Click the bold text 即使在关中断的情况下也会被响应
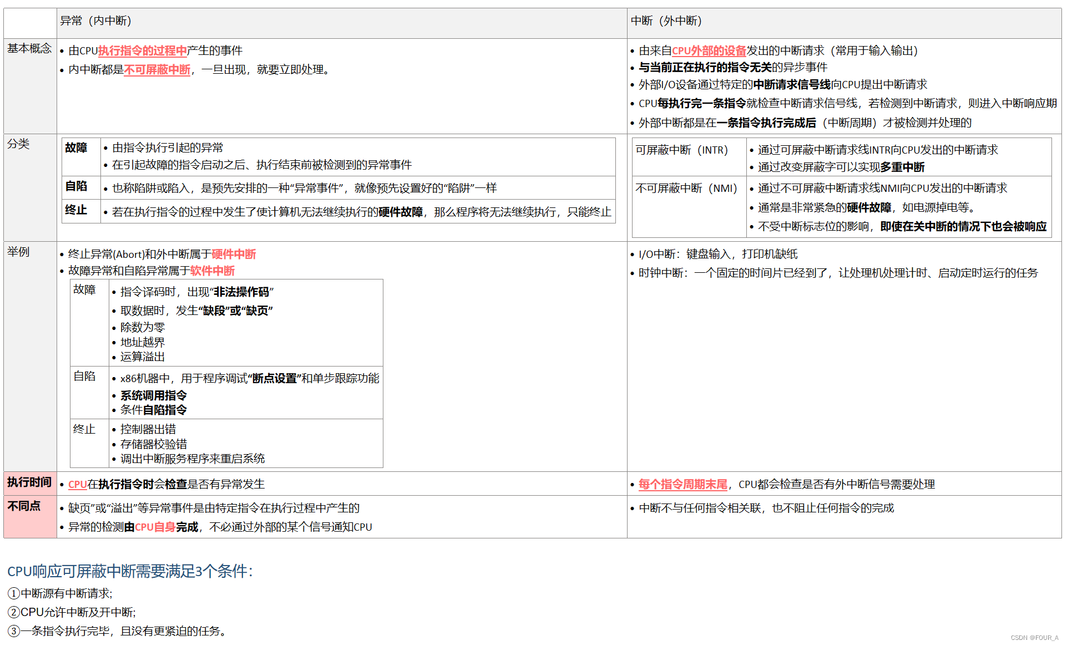 (x=963, y=227)
